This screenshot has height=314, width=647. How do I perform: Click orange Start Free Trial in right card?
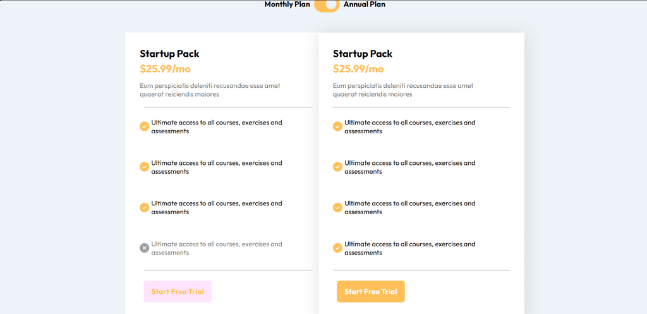click(x=370, y=291)
